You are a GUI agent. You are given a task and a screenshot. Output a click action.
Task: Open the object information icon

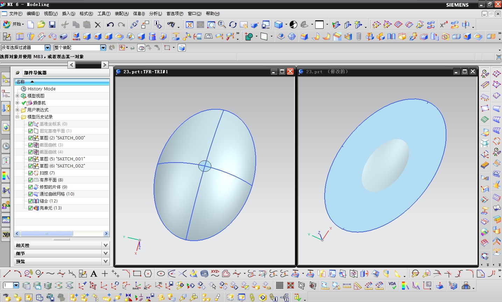(158, 25)
